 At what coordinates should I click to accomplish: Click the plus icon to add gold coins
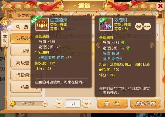(x=45, y=104)
